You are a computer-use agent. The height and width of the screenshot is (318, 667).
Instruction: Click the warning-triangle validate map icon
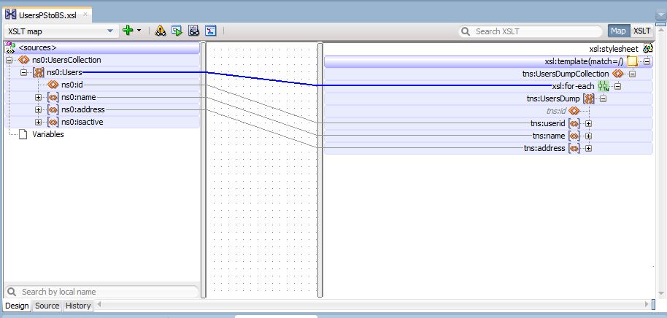point(161,31)
